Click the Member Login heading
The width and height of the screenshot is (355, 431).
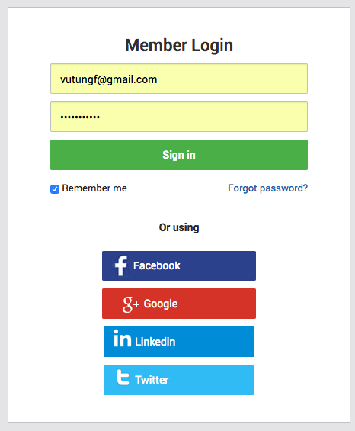tap(179, 46)
